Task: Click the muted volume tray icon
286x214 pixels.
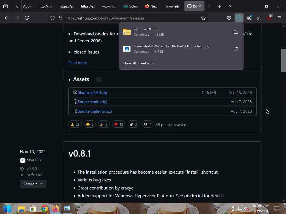Action: [x=246, y=208]
